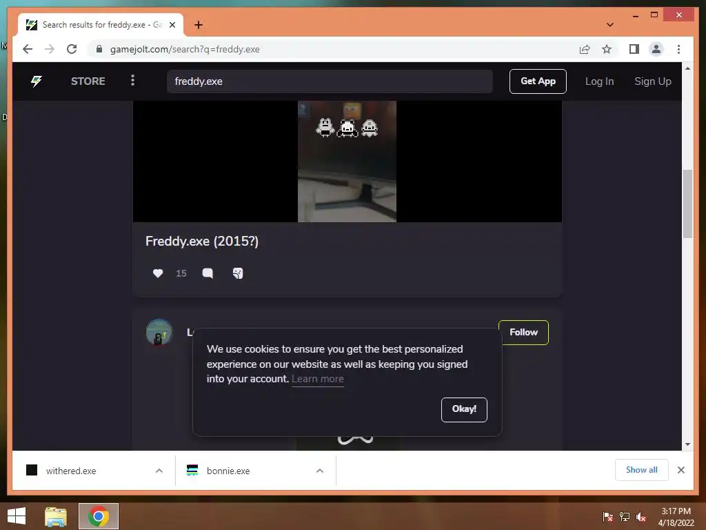The image size is (706, 530).
Task: Expand bonnie.exe download options
Action: [320, 471]
